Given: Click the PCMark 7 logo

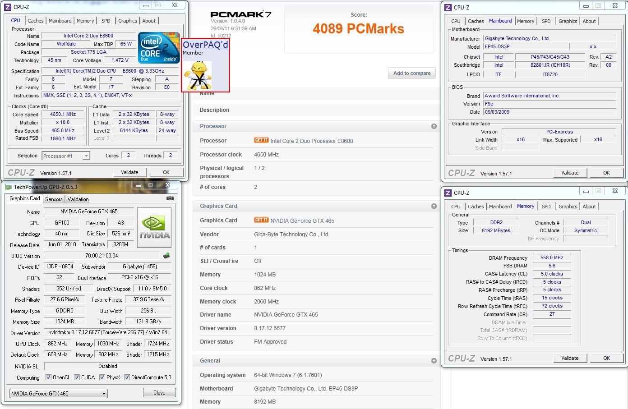Looking at the screenshot, I should click(241, 14).
